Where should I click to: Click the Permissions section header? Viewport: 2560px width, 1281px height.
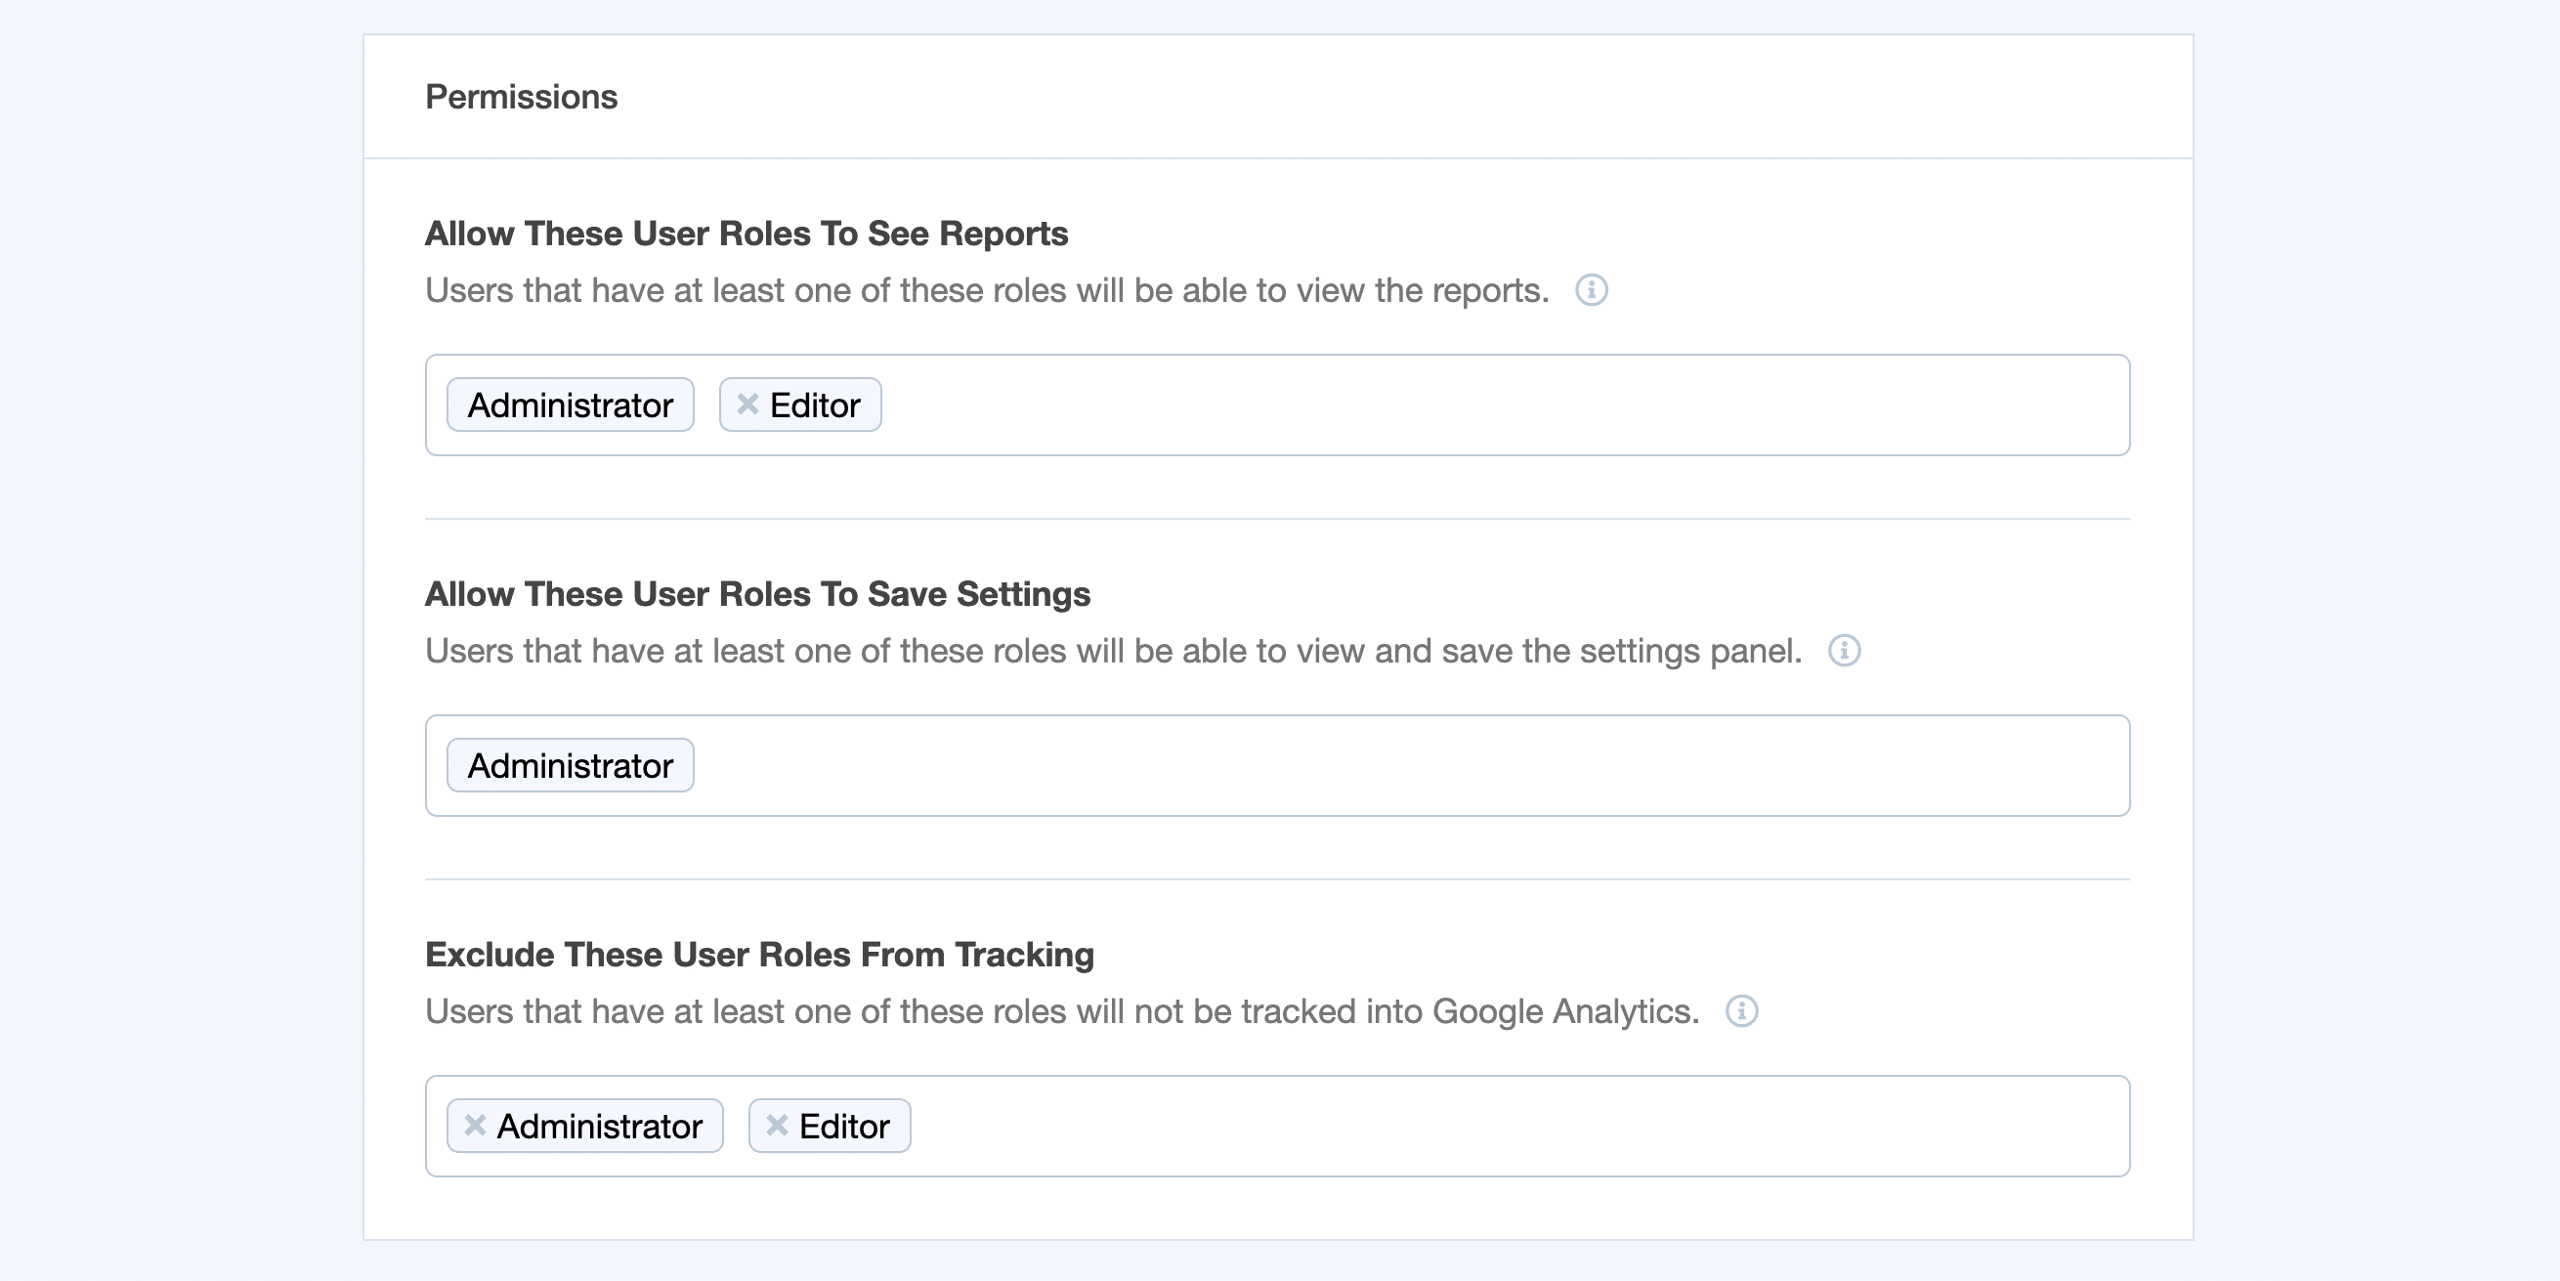click(x=521, y=98)
